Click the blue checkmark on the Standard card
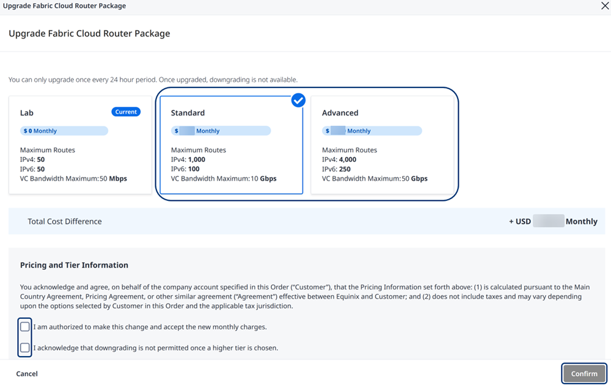This screenshot has width=611, height=386. pos(298,101)
